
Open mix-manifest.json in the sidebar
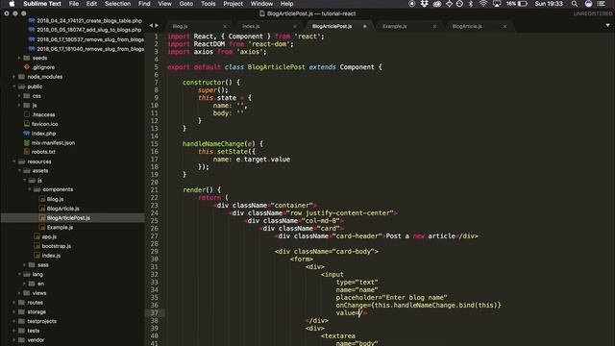pyautogui.click(x=54, y=143)
